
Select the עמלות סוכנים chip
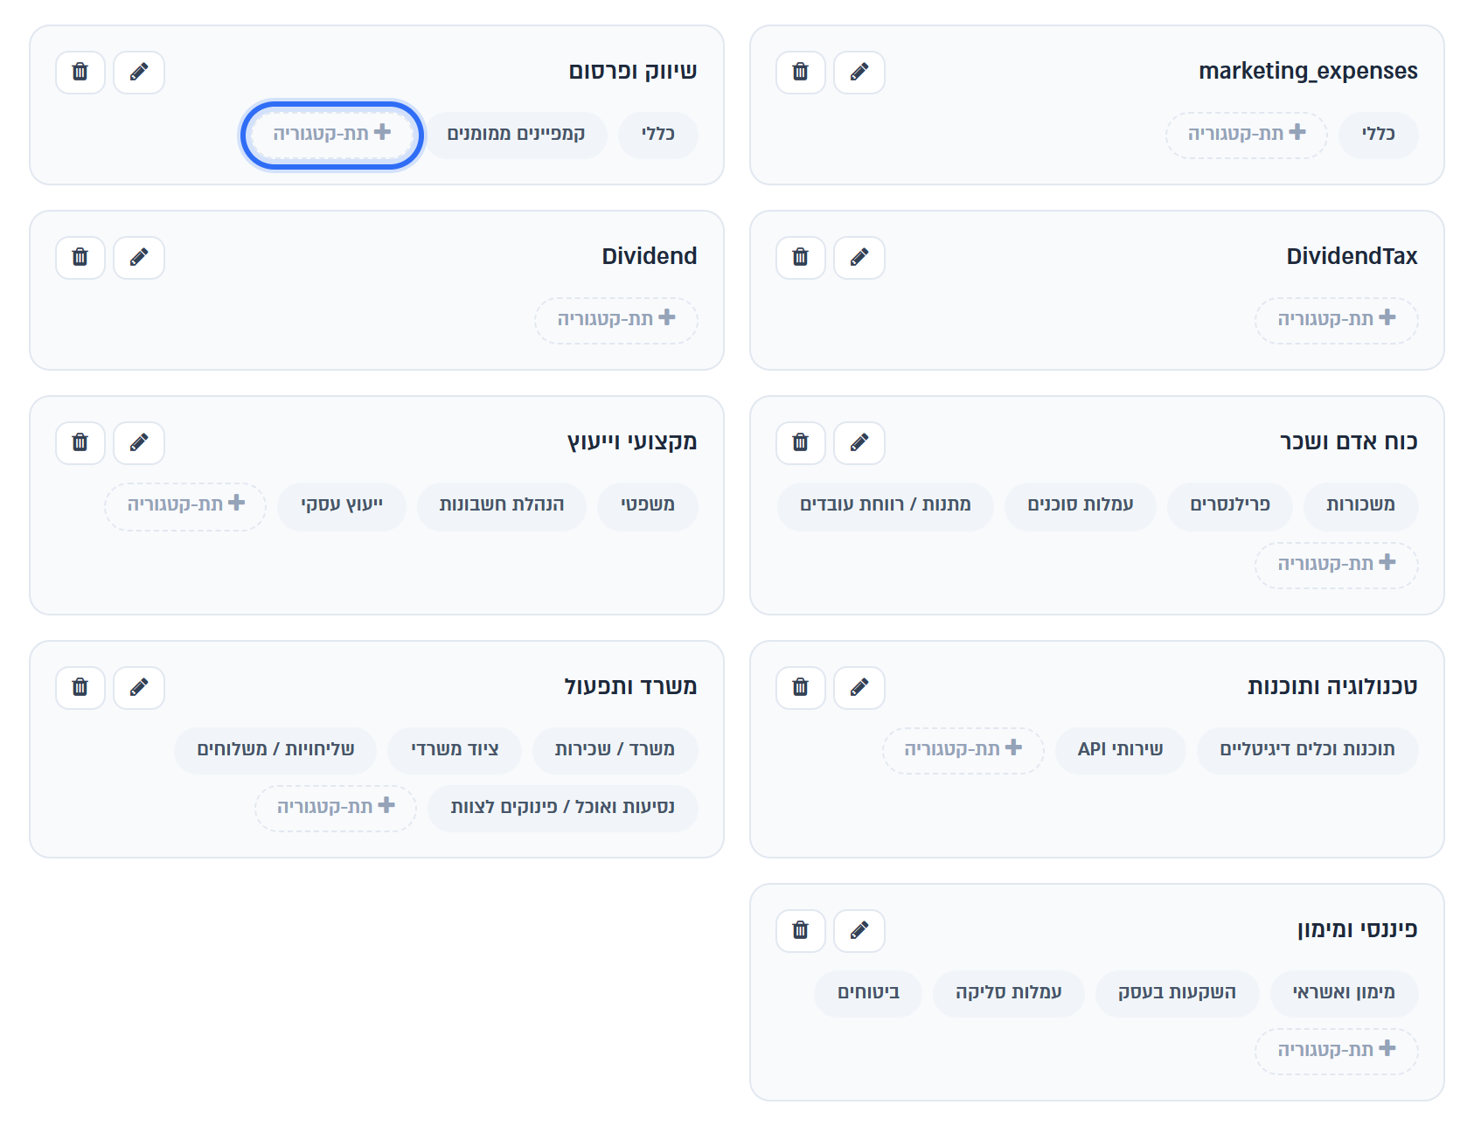[1081, 505]
